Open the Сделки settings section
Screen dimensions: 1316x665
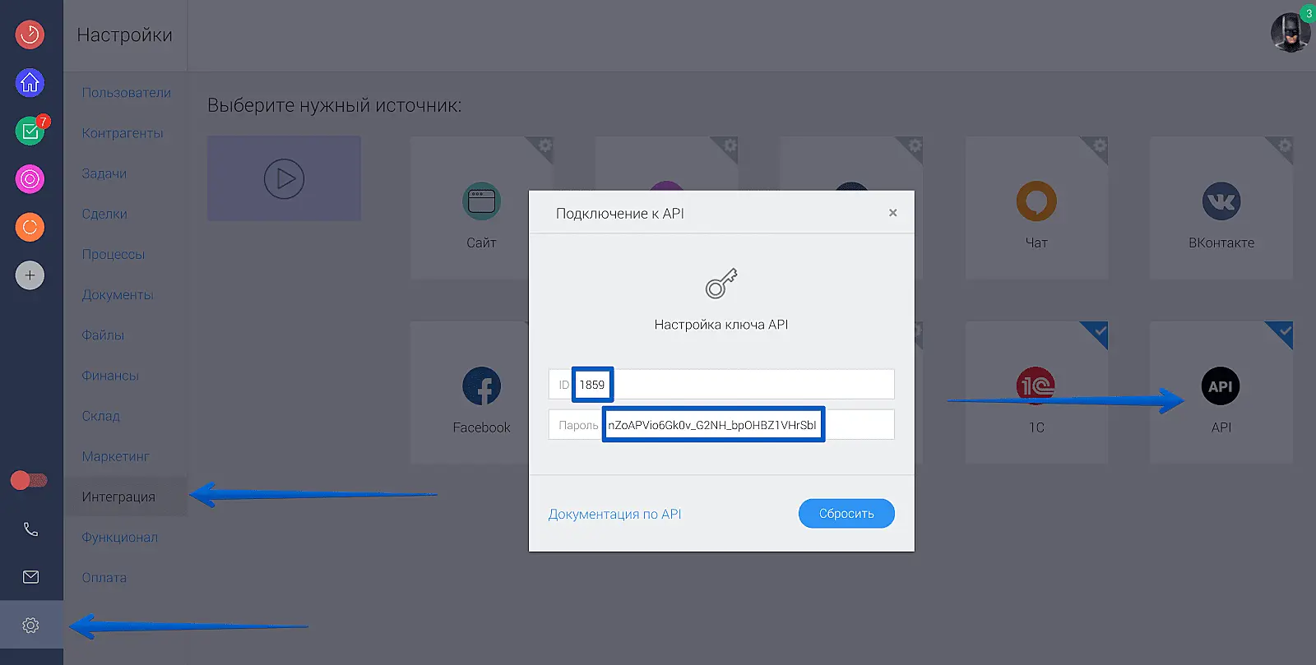pyautogui.click(x=104, y=214)
